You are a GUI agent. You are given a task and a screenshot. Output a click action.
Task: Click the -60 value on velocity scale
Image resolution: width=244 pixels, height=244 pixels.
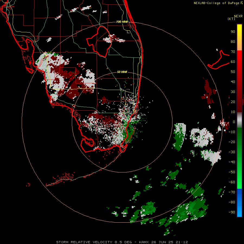(232, 182)
